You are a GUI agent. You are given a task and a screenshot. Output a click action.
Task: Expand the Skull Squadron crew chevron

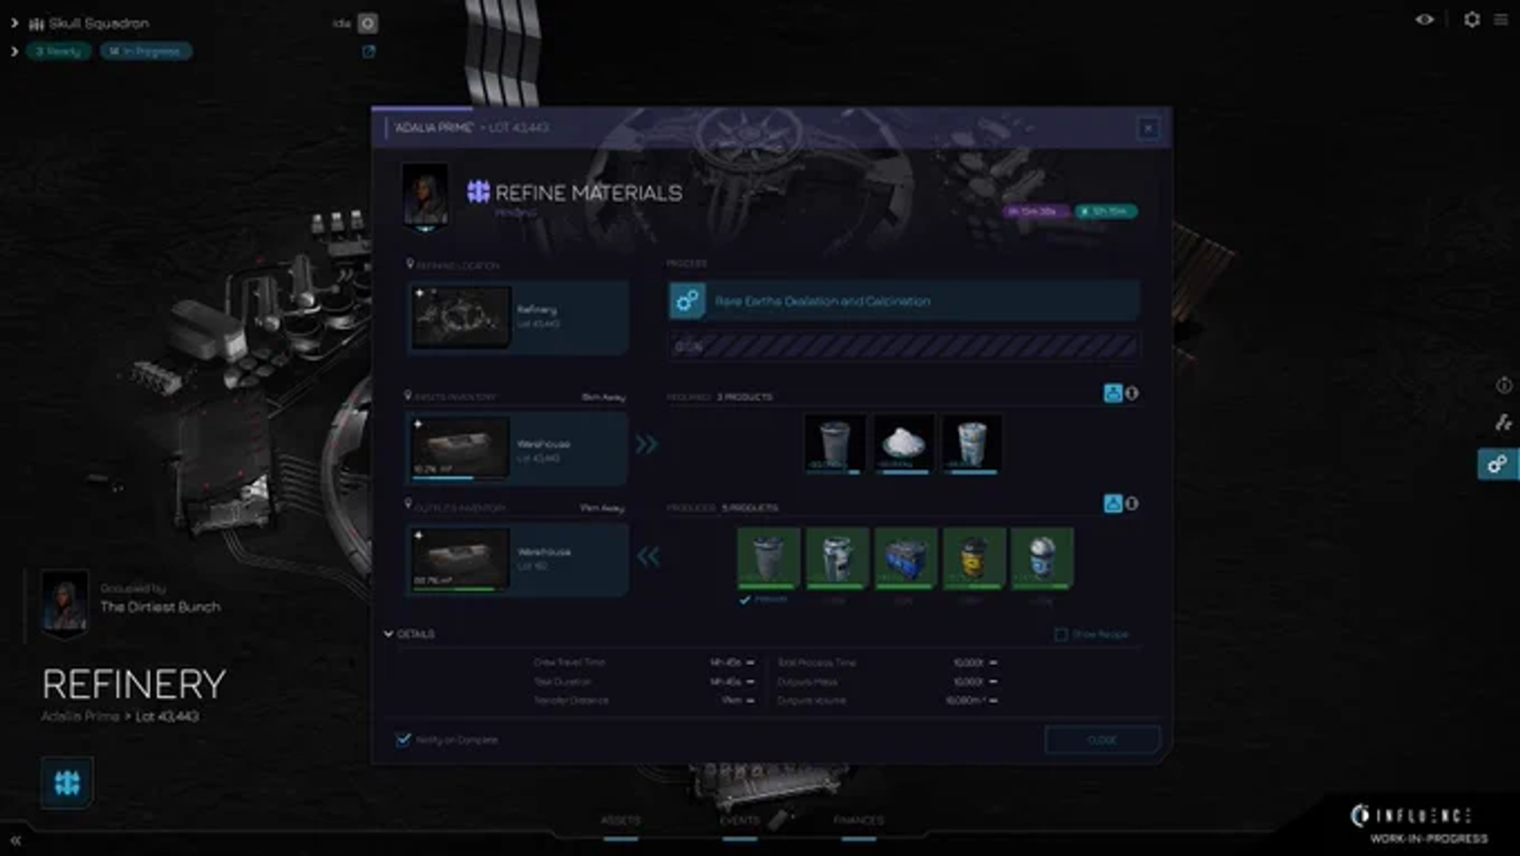[14, 24]
